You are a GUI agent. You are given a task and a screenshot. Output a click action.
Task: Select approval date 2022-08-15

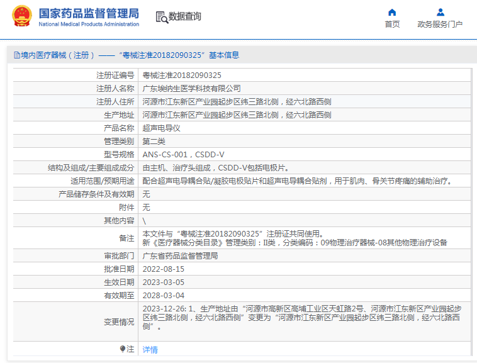point(164,269)
